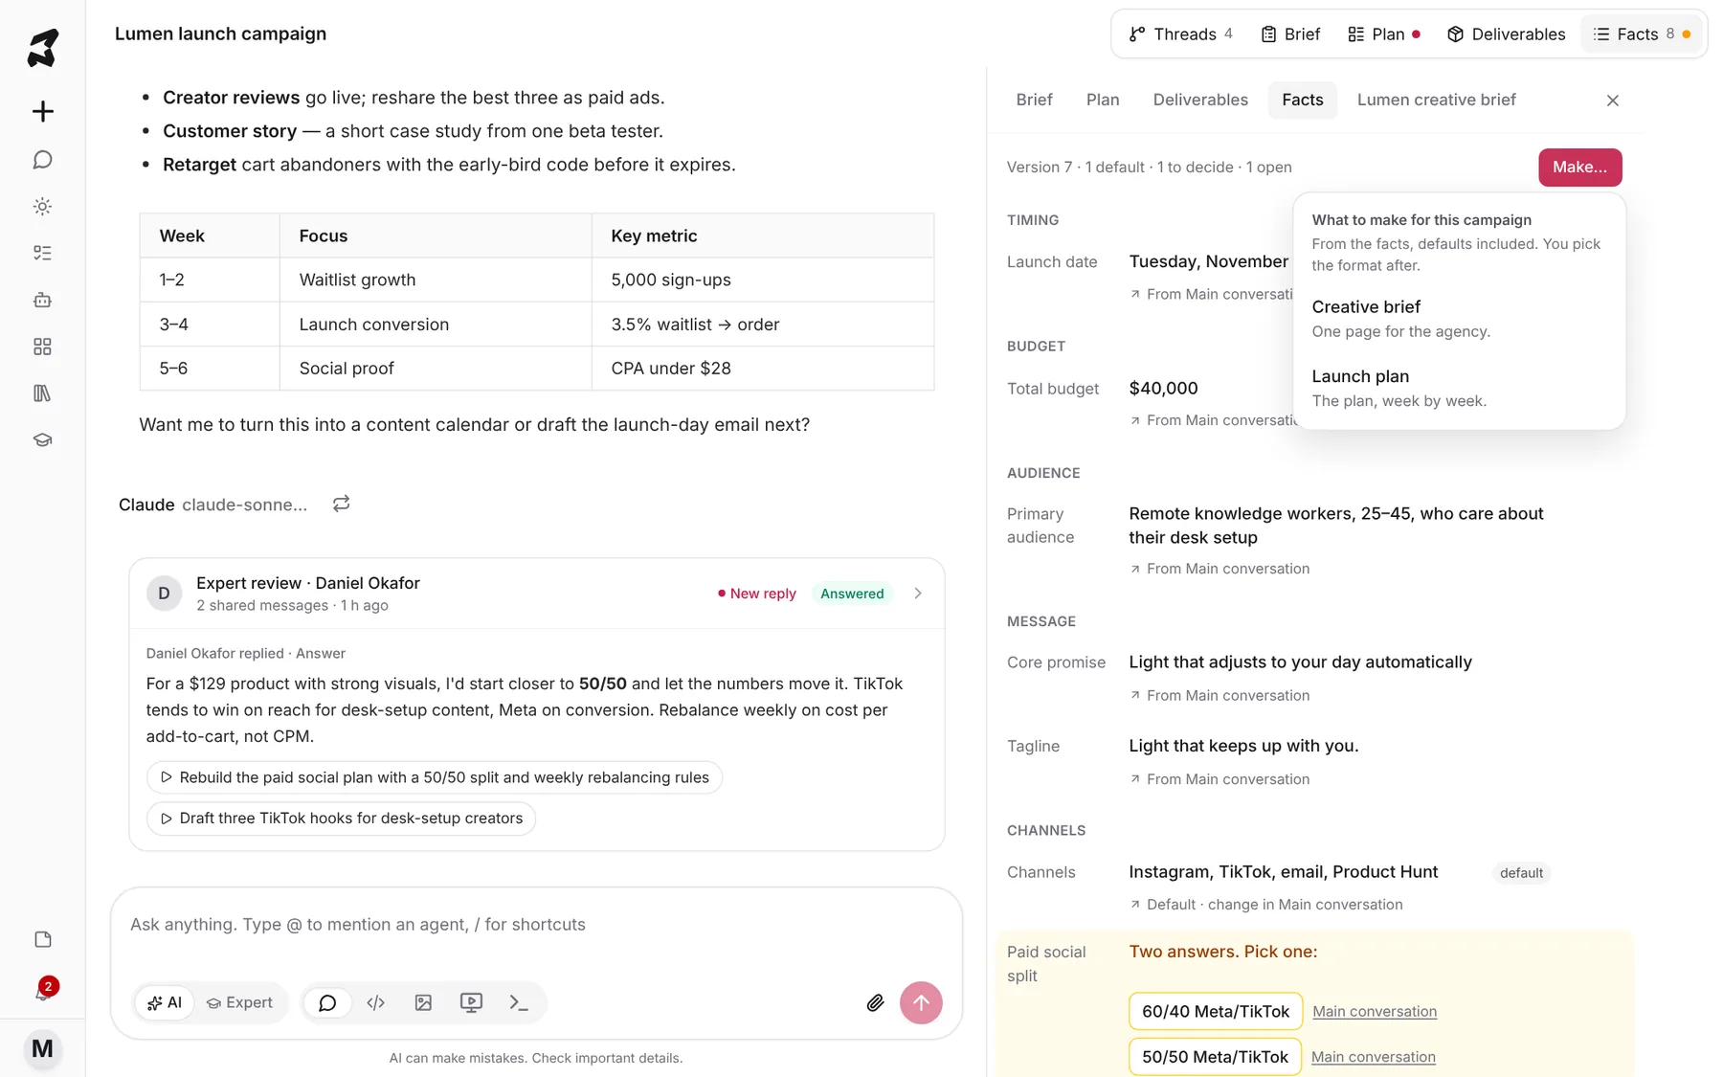Close the side panel with the X
This screenshot has width=1723, height=1077.
coord(1613,101)
